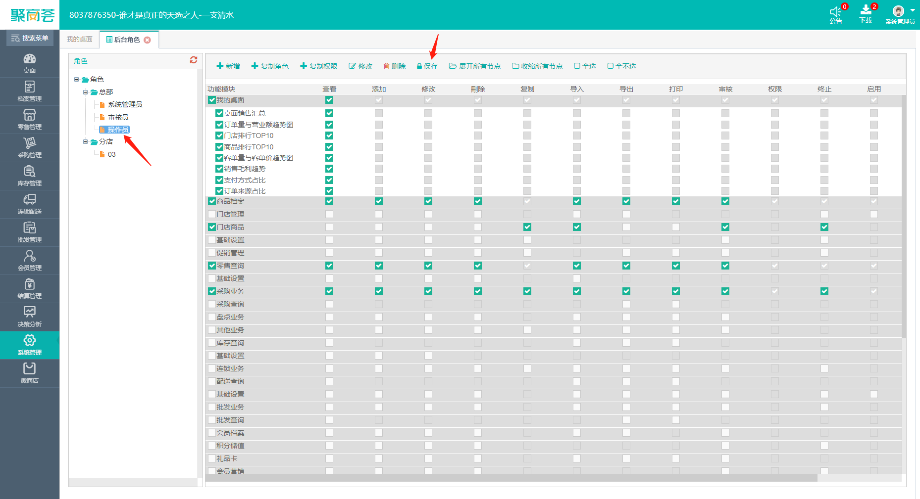This screenshot has height=499, width=920.
Task: Click 展开所有节点 to expand all nodes
Action: (x=475, y=66)
